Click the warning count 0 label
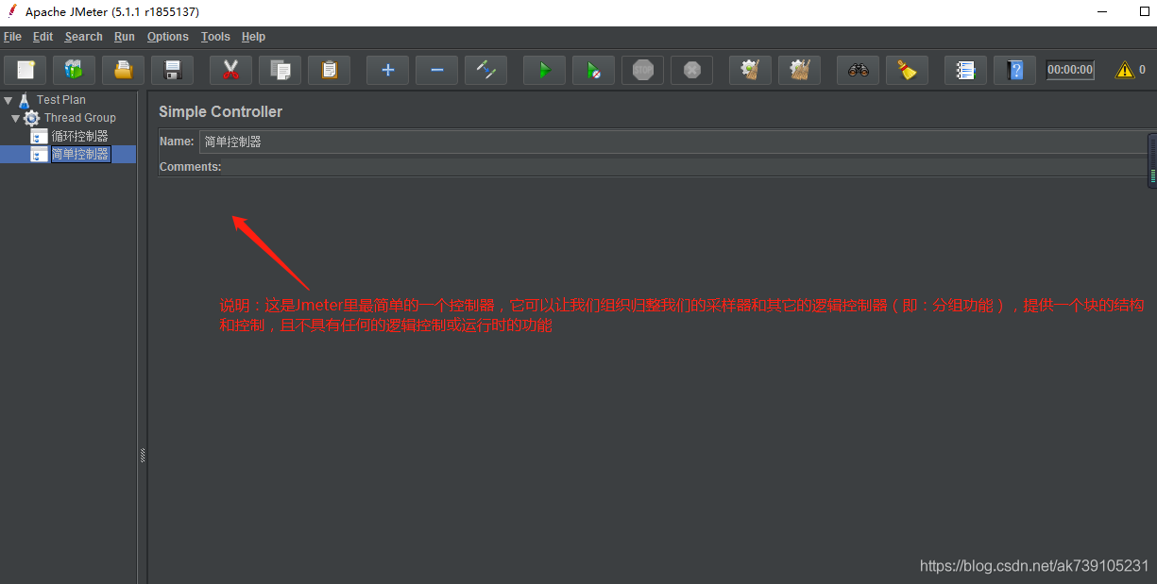1157x584 pixels. pos(1142,70)
